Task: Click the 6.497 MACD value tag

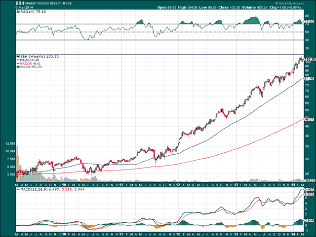Action: 309,189
